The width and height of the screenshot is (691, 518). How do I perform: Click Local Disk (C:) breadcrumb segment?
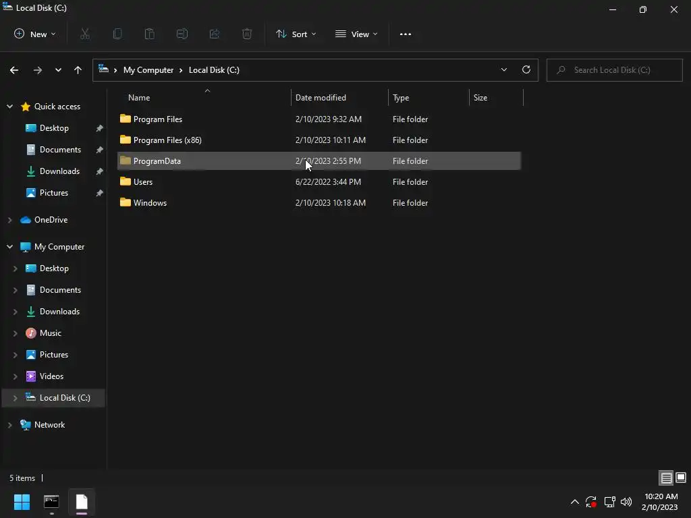[214, 70]
